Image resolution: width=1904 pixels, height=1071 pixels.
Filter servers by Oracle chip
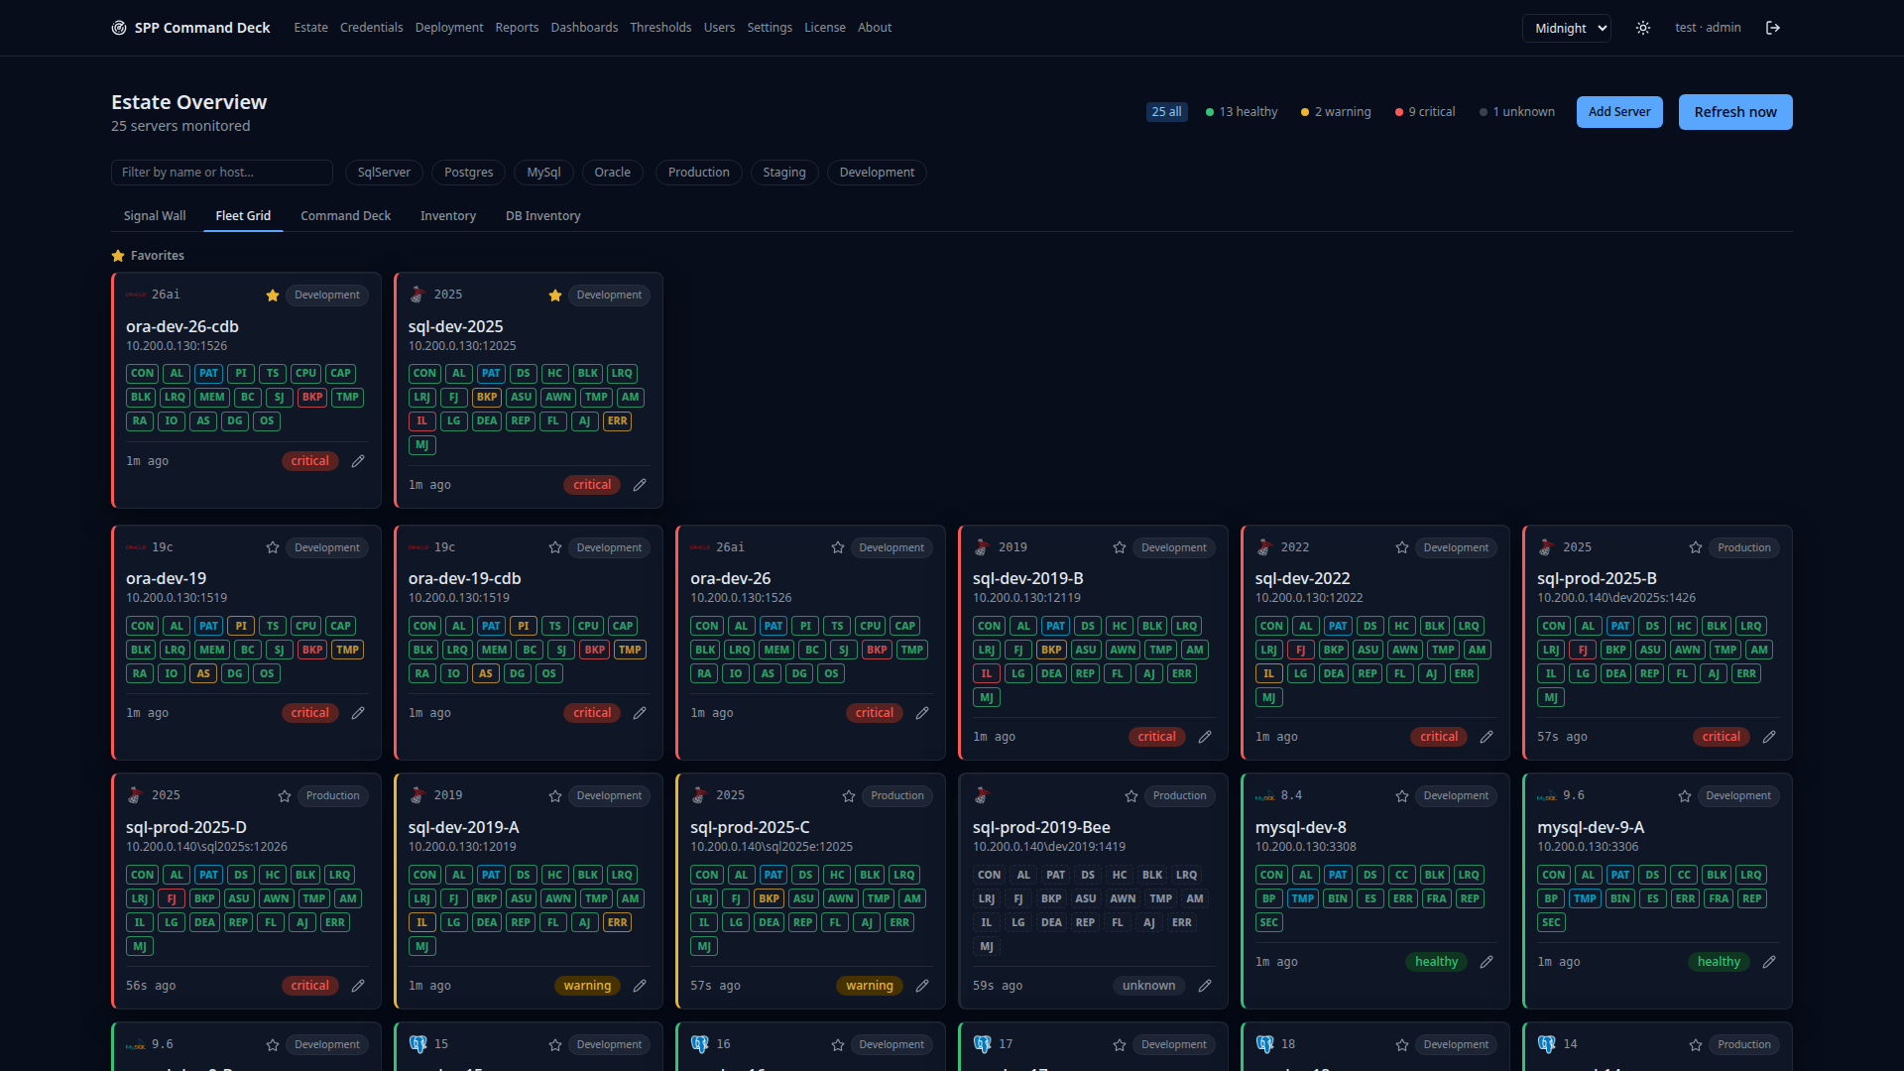[612, 173]
